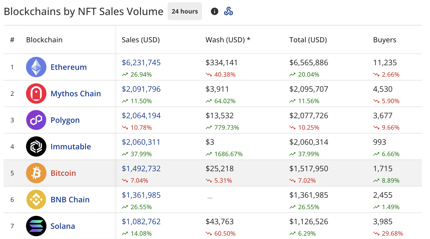This screenshot has width=430, height=239.
Task: Click the Polygon logo icon
Action: click(x=36, y=120)
